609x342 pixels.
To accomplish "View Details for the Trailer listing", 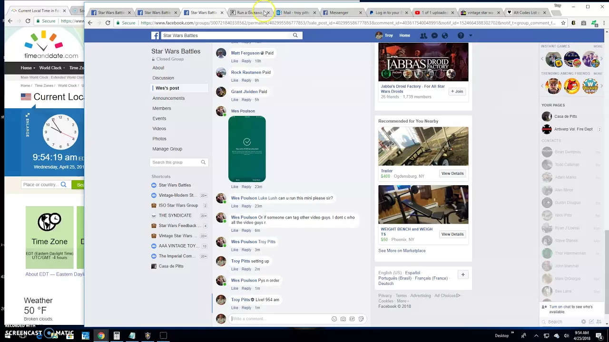I will coord(452,173).
